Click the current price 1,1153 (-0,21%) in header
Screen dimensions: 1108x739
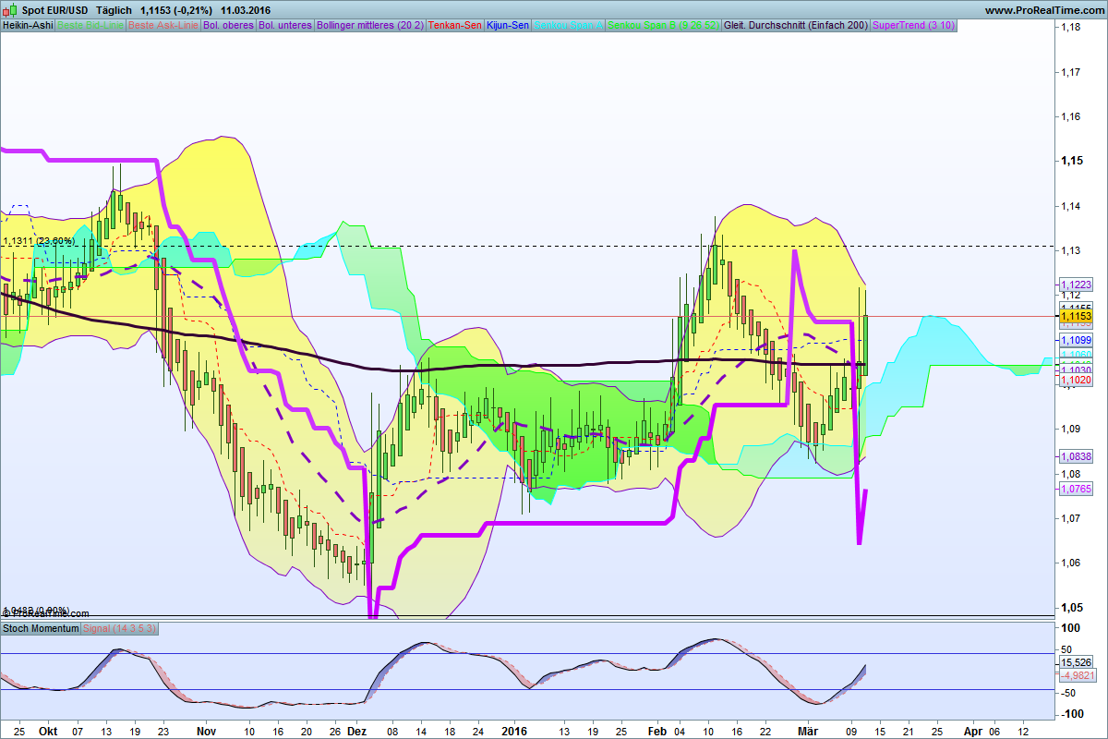175,10
